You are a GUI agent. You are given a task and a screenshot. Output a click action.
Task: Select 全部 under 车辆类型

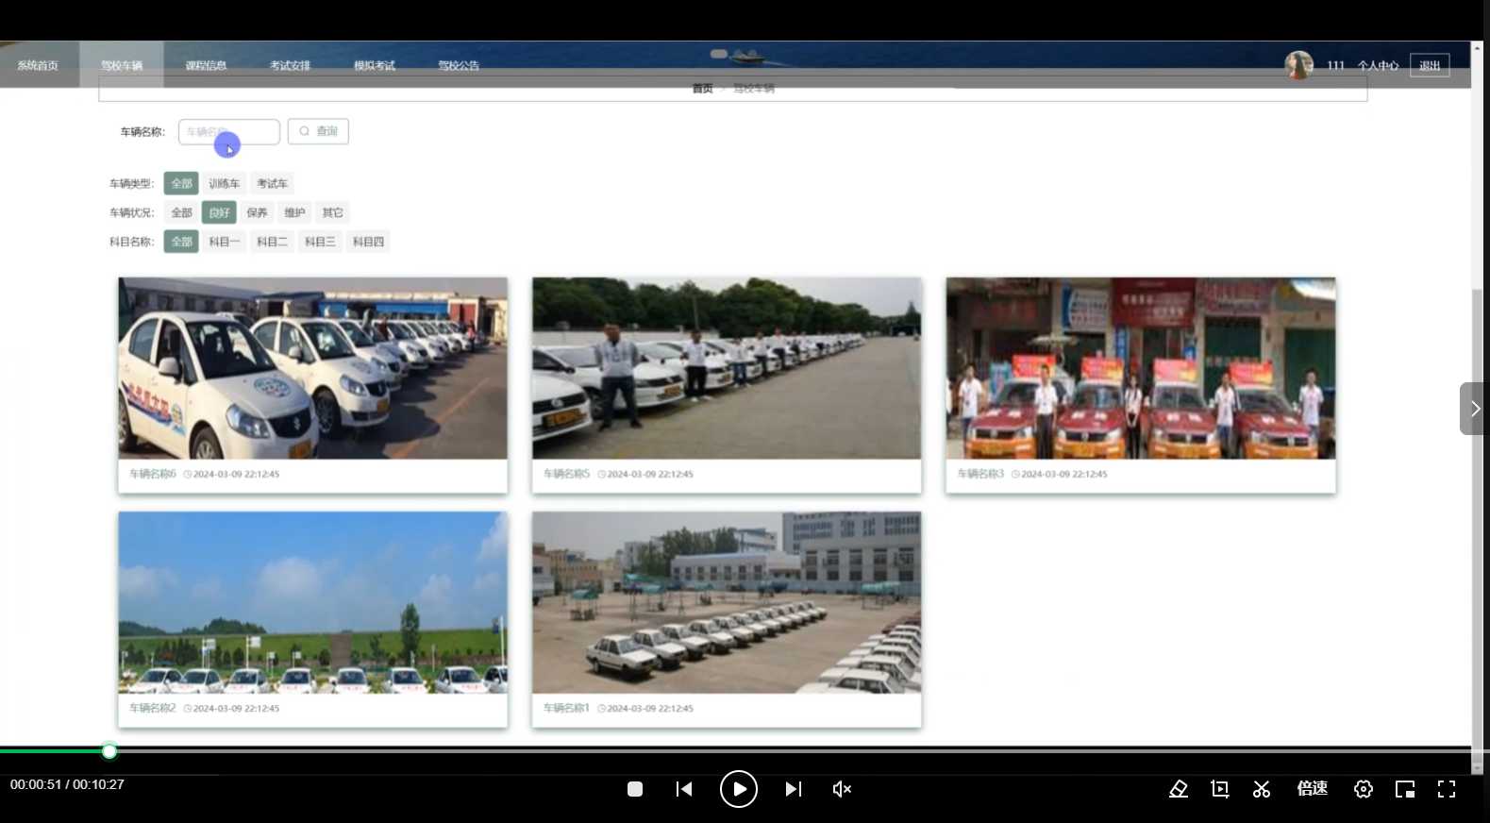[x=181, y=183]
